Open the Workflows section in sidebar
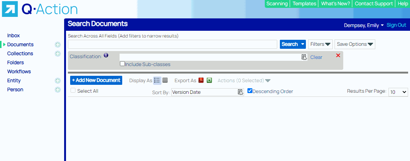 [19, 72]
